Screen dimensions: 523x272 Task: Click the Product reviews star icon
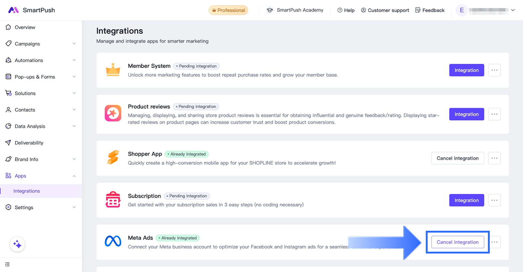(x=113, y=113)
